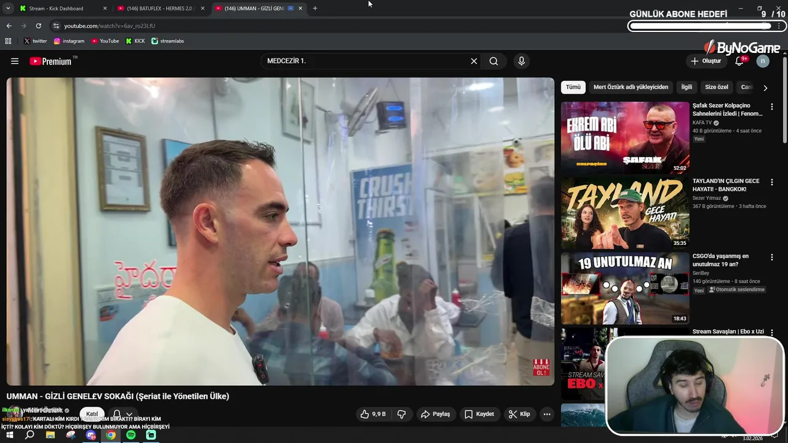Open the streamlabs bookmark
This screenshot has width=788, height=443.
click(x=167, y=41)
